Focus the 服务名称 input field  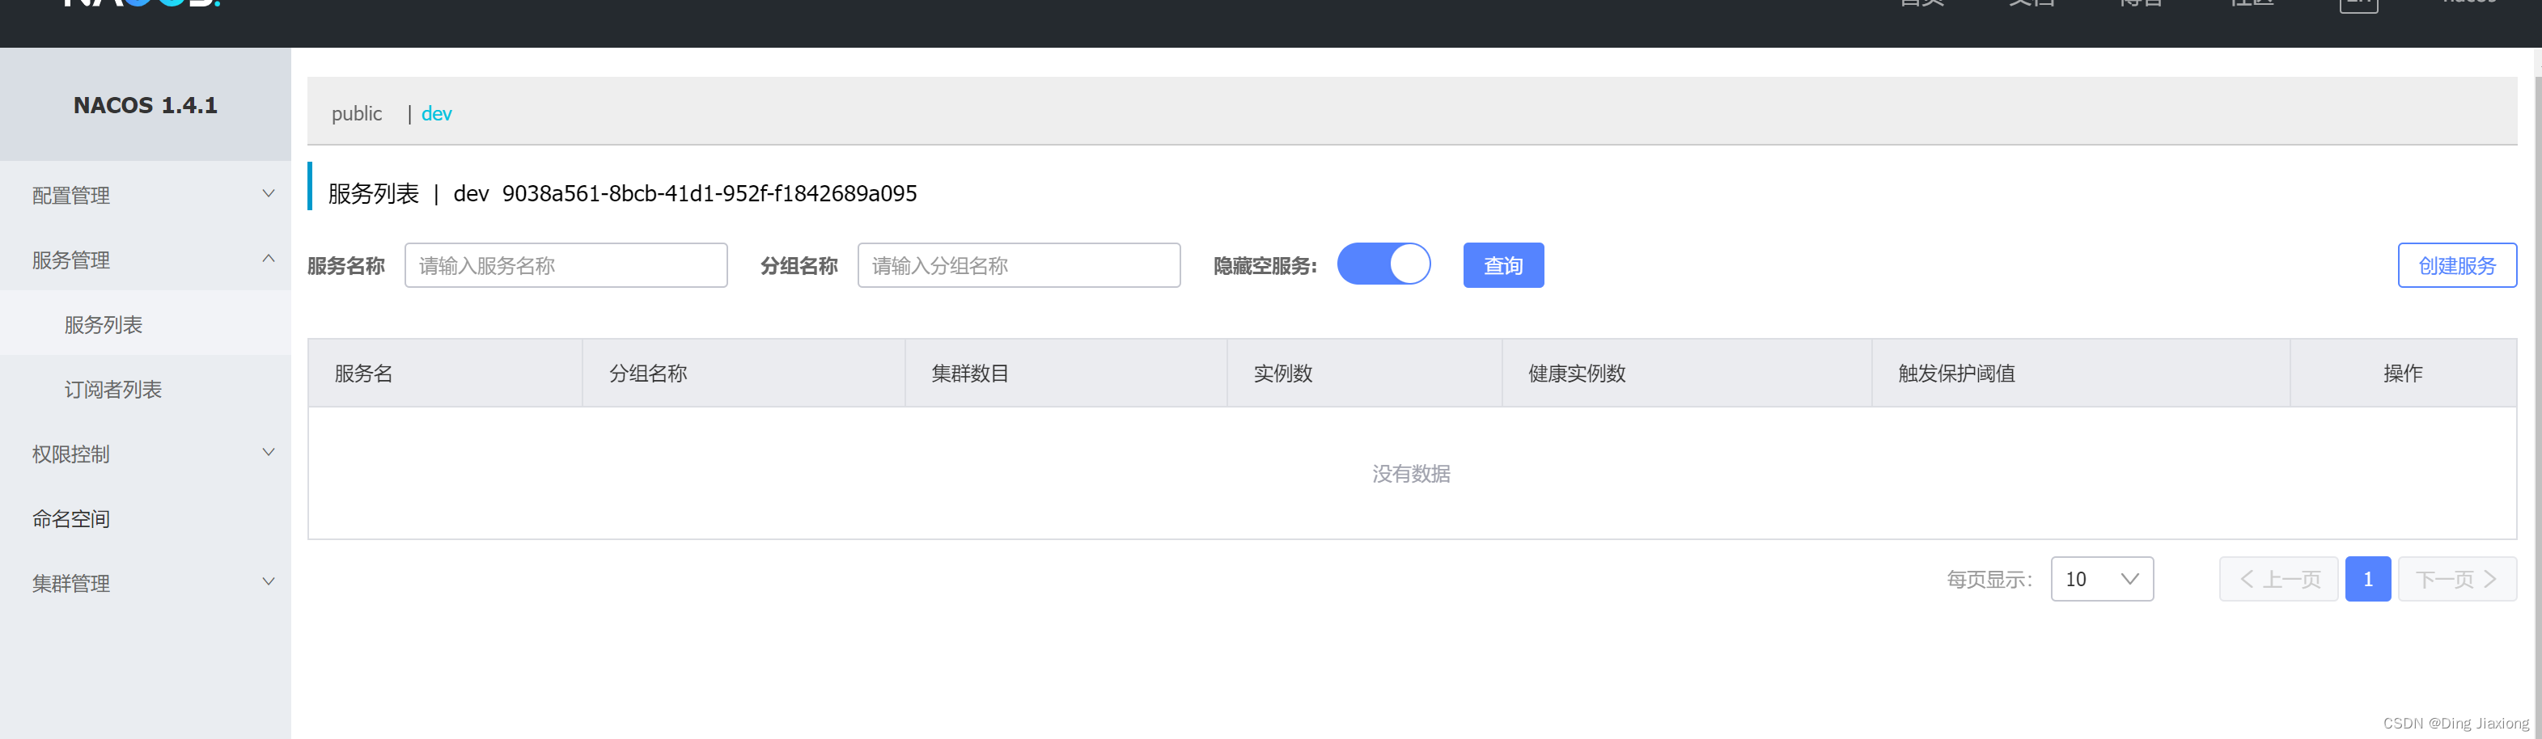coord(566,265)
